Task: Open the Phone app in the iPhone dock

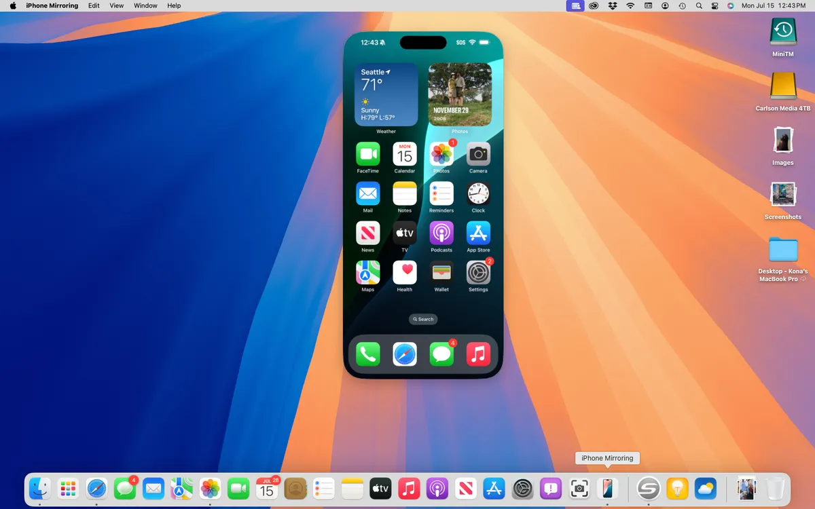Action: [368, 354]
